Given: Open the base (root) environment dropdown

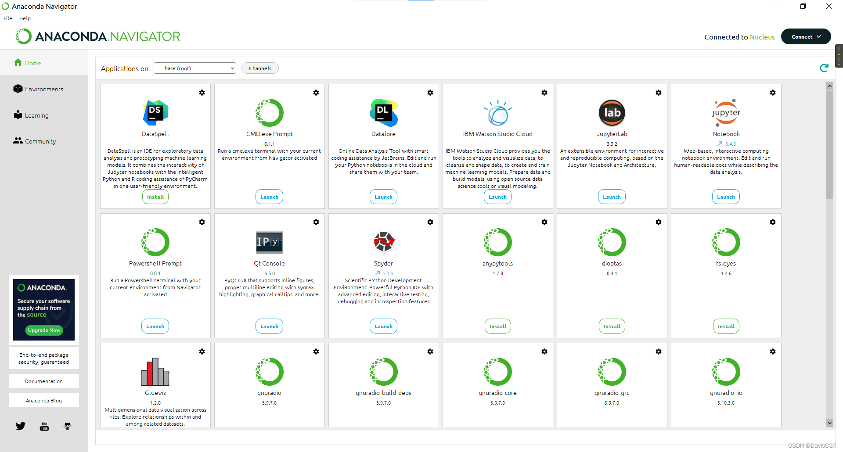Looking at the screenshot, I should tap(195, 68).
